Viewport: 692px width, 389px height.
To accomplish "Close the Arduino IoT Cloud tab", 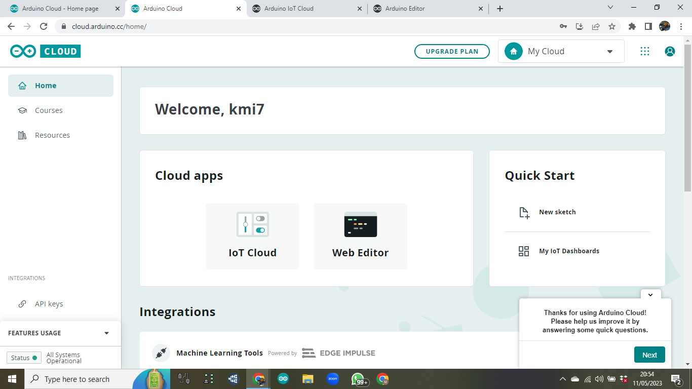I will pyautogui.click(x=360, y=9).
